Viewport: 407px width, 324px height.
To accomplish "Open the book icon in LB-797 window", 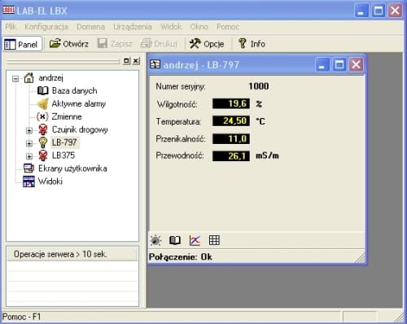I will [x=175, y=240].
